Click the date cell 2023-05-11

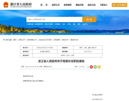[x=88, y=52]
